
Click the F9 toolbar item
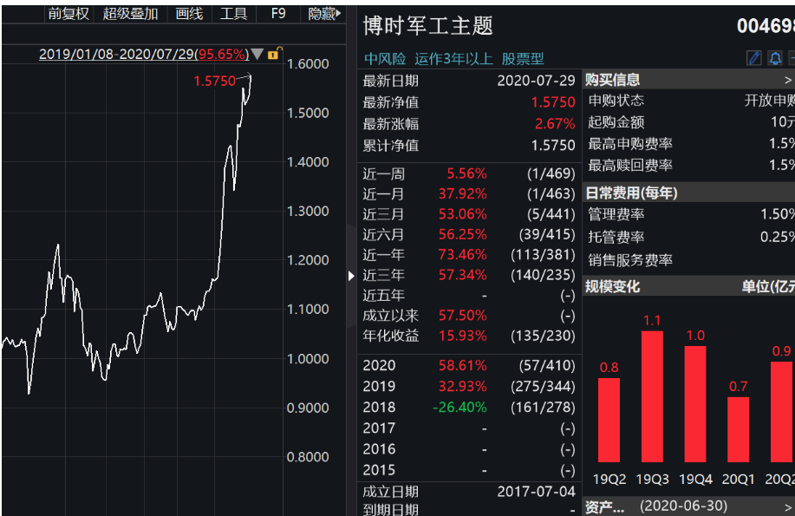(x=277, y=14)
